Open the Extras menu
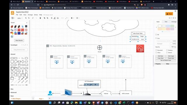 (x=36, y=15)
